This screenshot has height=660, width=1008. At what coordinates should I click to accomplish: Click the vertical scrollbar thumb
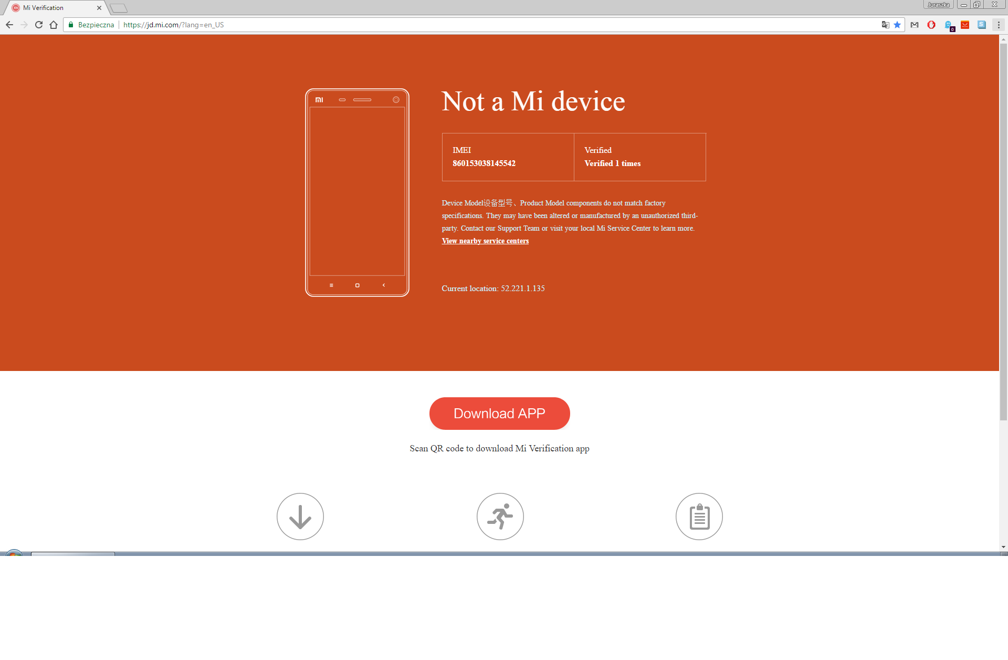pyautogui.click(x=1003, y=231)
